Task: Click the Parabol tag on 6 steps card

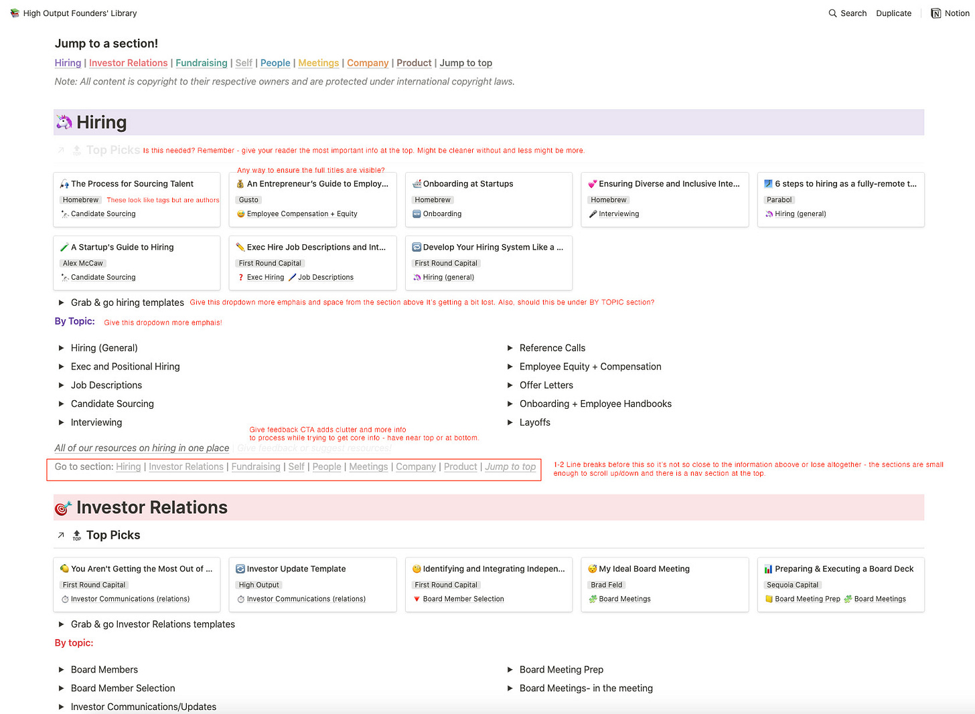Action: (779, 200)
